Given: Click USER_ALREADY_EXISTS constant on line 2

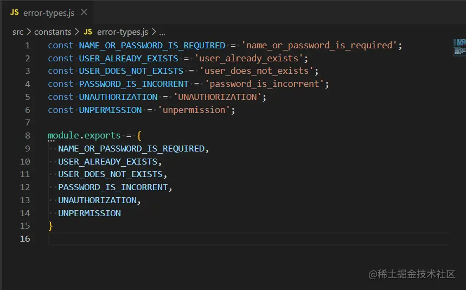Looking at the screenshot, I should pyautogui.click(x=129, y=59).
